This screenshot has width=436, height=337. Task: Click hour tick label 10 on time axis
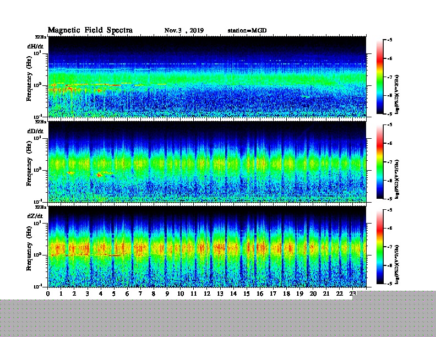pyautogui.click(x=181, y=293)
